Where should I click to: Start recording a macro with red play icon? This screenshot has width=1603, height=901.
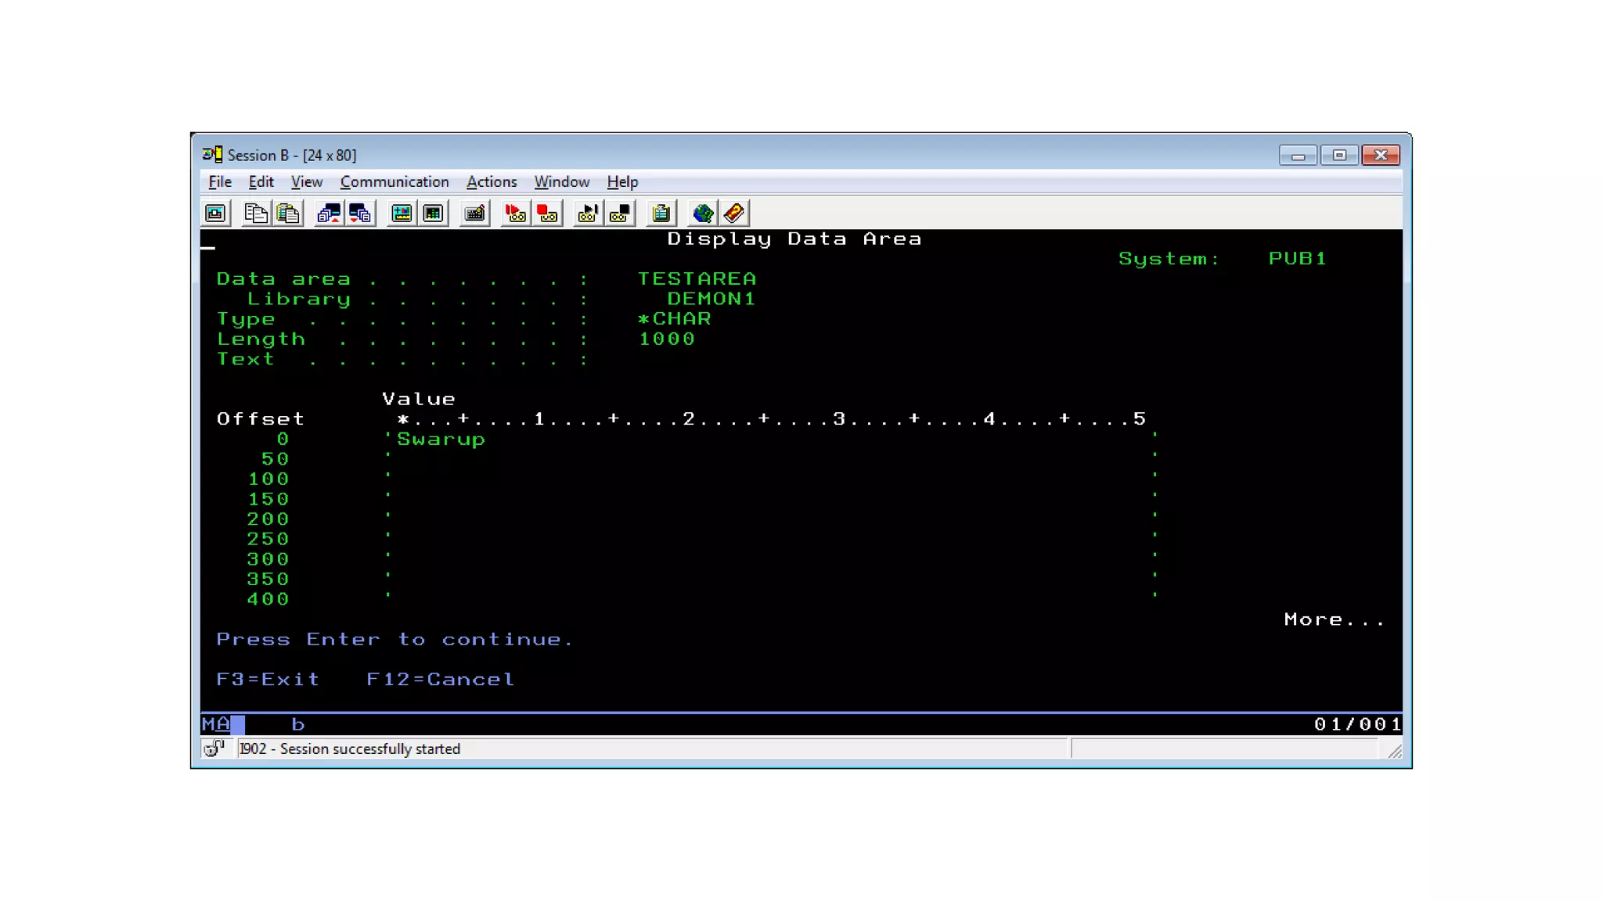coord(515,214)
